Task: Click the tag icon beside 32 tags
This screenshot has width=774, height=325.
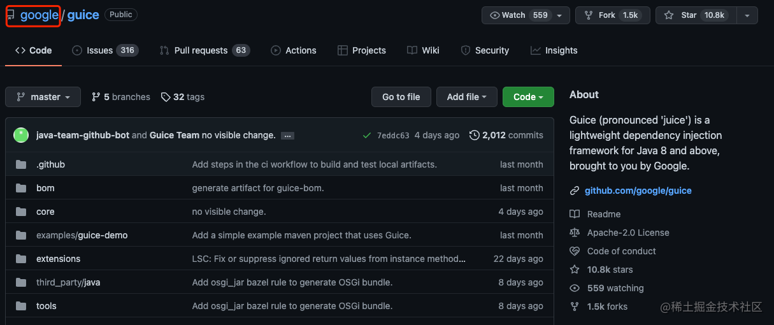Action: [166, 97]
